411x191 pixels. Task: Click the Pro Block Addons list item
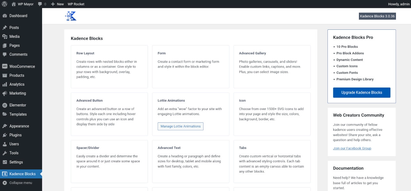pos(350,53)
